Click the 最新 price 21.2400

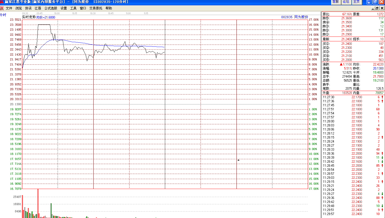click(x=347, y=39)
